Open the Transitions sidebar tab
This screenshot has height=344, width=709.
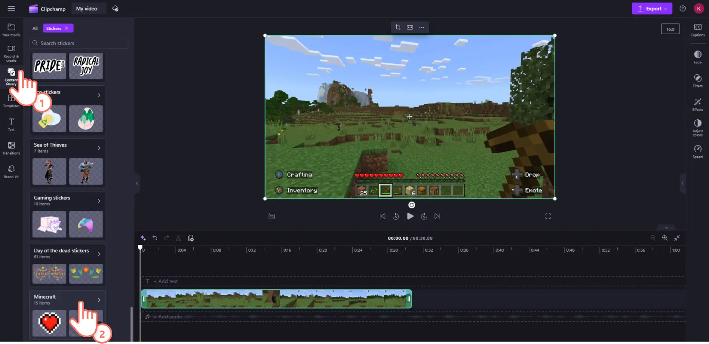pos(11,148)
